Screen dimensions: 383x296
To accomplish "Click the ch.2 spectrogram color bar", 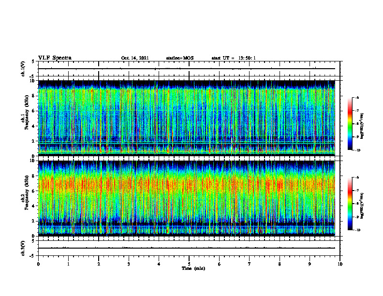I will [350, 204].
